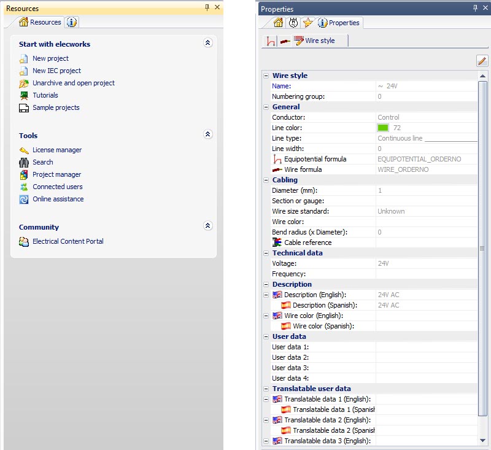Switch to the Properties tab
491x450 pixels.
339,23
